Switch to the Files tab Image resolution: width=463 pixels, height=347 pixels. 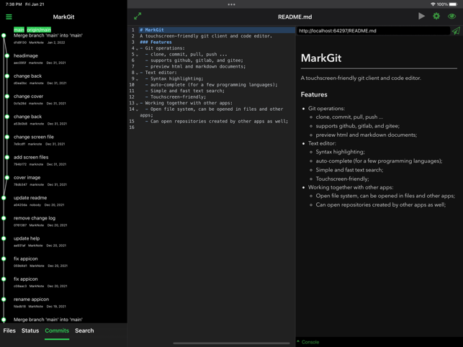[x=9, y=330]
